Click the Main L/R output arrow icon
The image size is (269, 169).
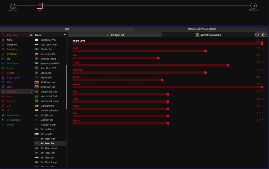coord(253,6)
